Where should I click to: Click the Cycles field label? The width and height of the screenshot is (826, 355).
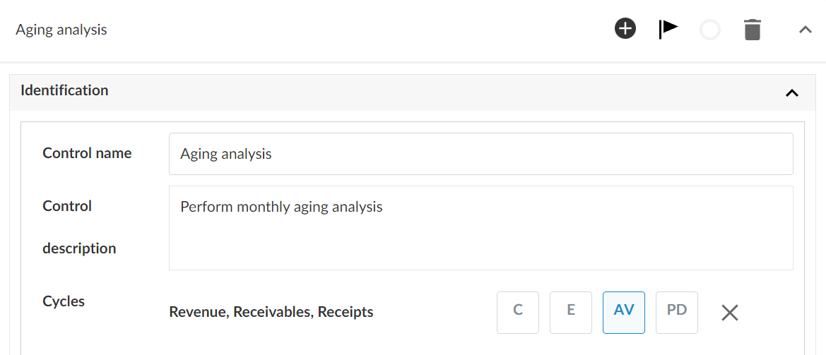(64, 301)
